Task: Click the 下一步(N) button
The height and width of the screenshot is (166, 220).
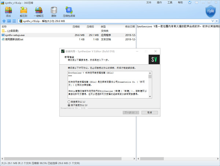Action: [x=131, y=113]
